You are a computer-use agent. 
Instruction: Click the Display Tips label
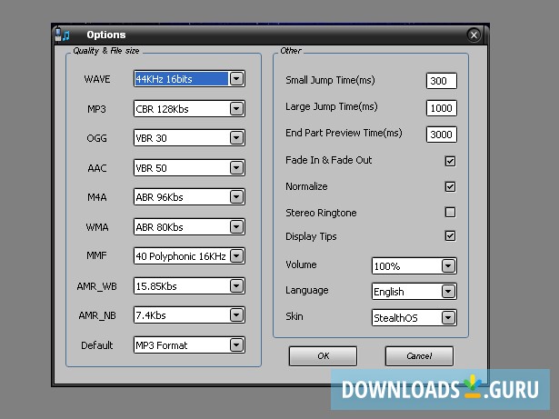pyautogui.click(x=311, y=237)
